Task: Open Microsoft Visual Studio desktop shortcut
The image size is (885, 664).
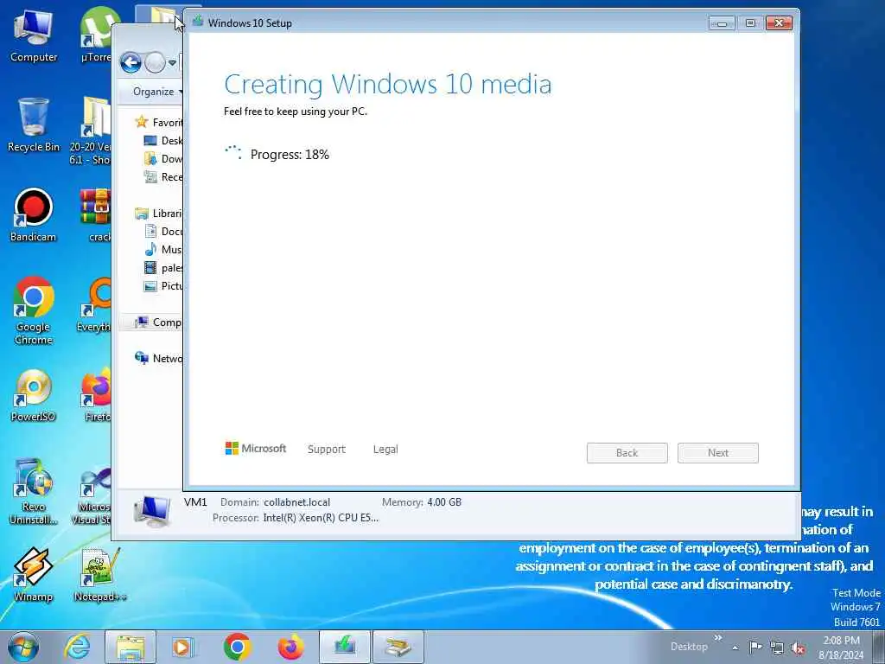Action: (x=93, y=494)
